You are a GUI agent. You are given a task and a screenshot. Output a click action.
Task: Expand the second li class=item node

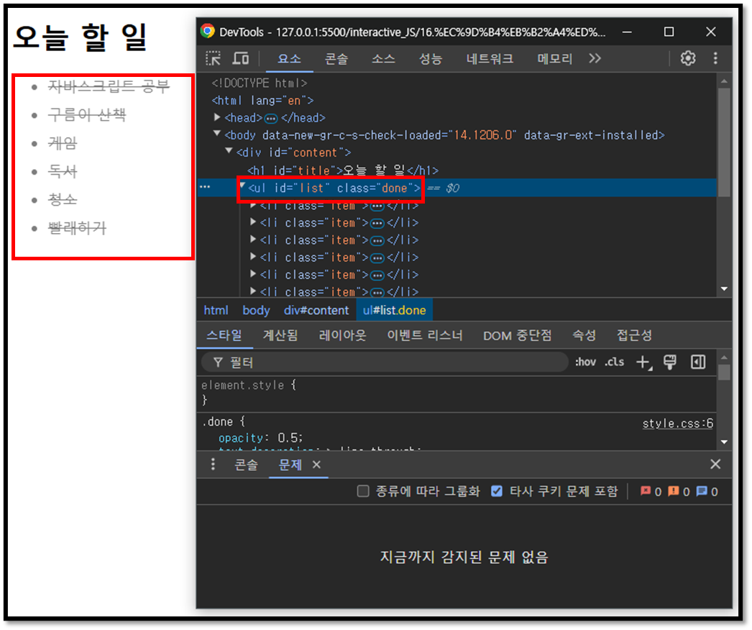click(x=253, y=222)
